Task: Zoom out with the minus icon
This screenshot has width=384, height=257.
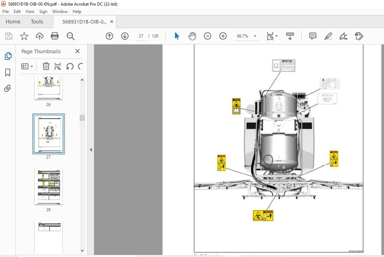Action: [207, 36]
